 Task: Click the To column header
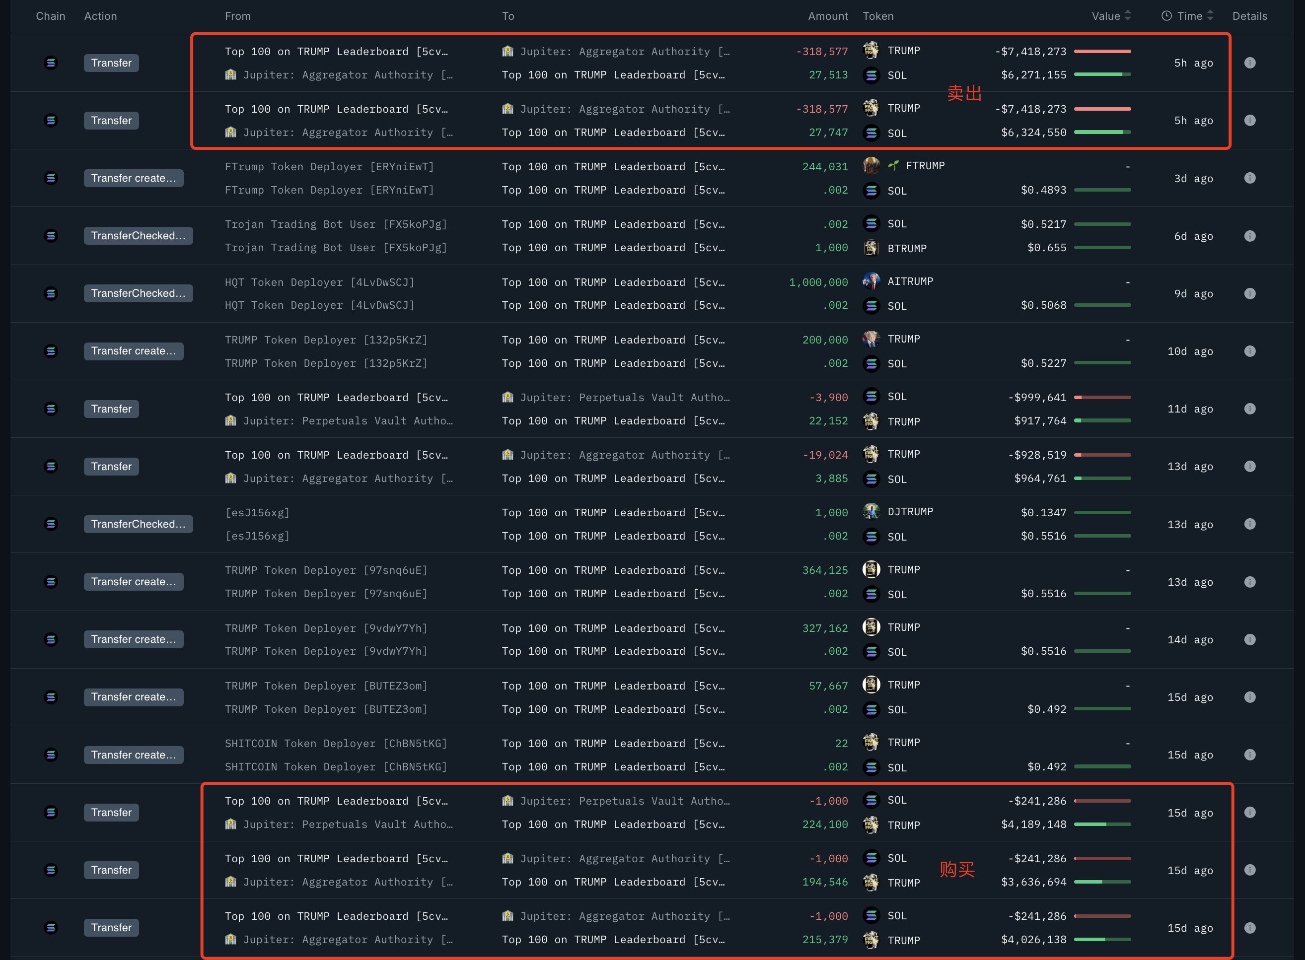508,16
